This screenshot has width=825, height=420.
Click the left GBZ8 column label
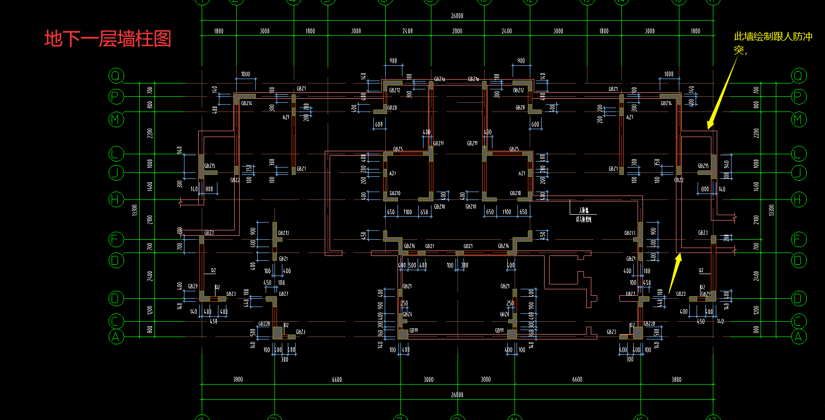(x=392, y=108)
